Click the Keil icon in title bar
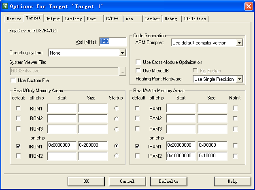 point(5,6)
